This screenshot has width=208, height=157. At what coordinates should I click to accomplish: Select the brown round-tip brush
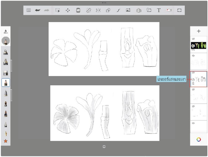coord(6,104)
